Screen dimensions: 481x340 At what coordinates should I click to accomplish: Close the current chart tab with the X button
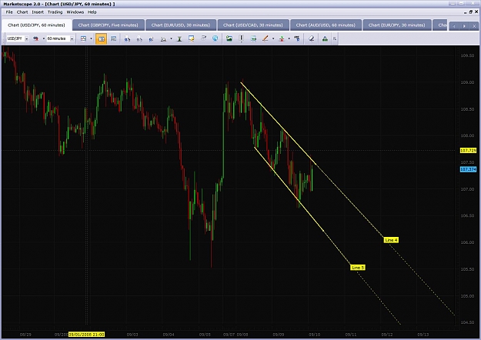(x=474, y=26)
